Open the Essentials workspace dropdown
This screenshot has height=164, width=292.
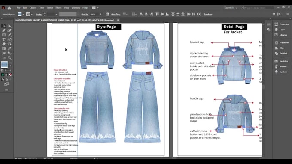(x=231, y=8)
